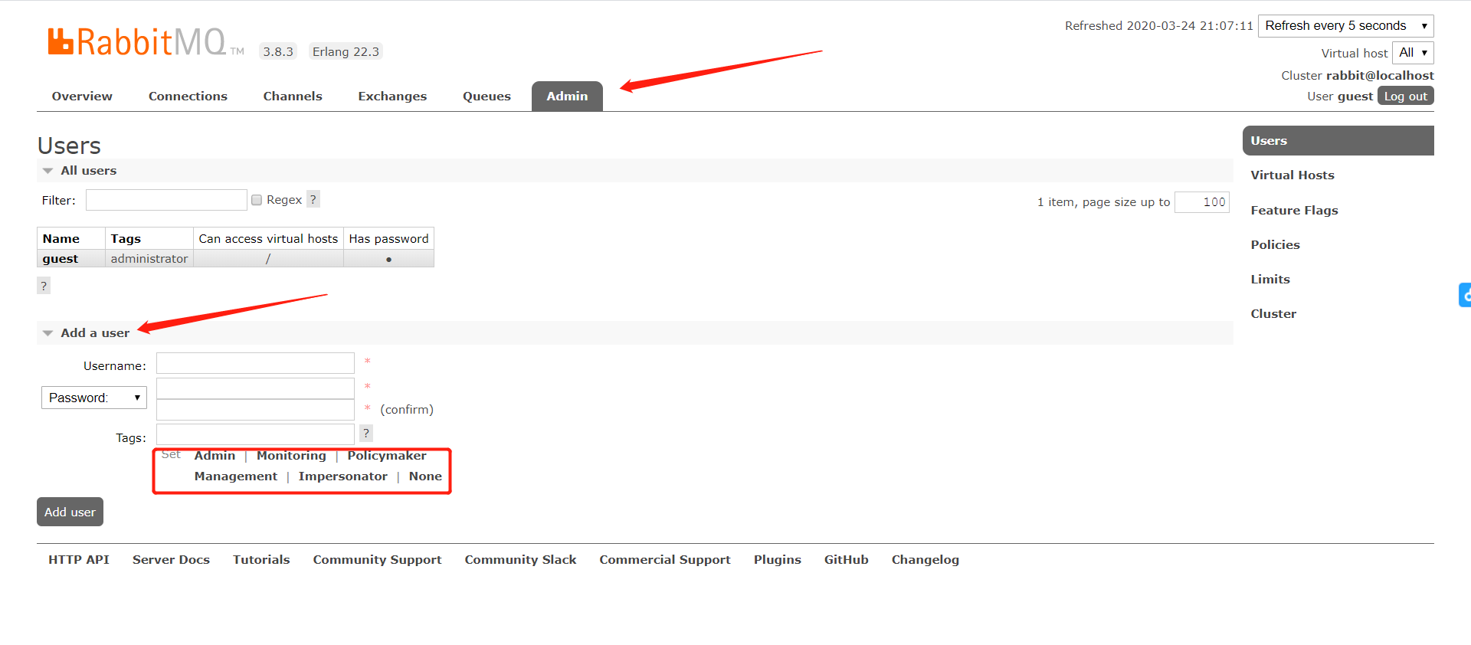Set the Admin tag
The height and width of the screenshot is (645, 1471).
(x=215, y=456)
